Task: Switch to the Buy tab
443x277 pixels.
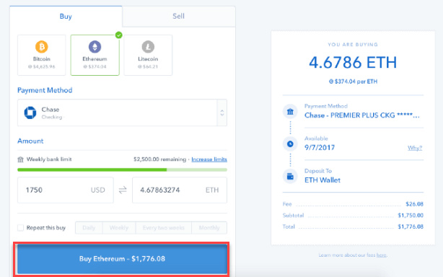Action: coord(66,17)
